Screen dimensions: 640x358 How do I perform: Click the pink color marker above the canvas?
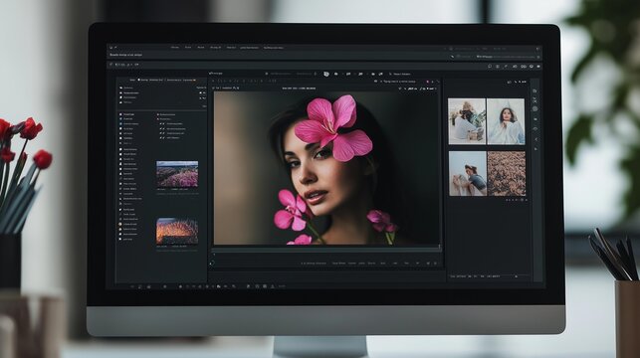[428, 82]
